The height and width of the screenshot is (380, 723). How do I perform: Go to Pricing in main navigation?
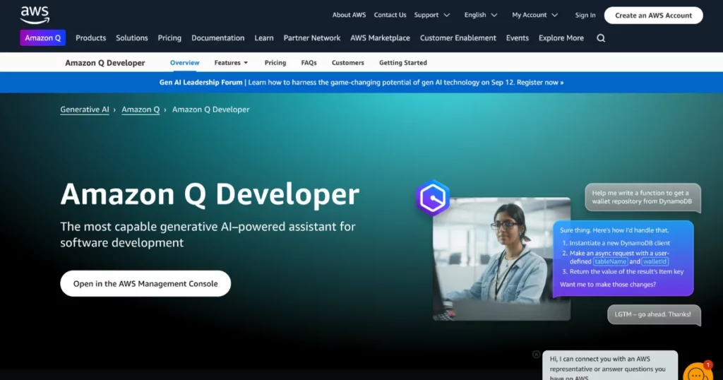(169, 38)
